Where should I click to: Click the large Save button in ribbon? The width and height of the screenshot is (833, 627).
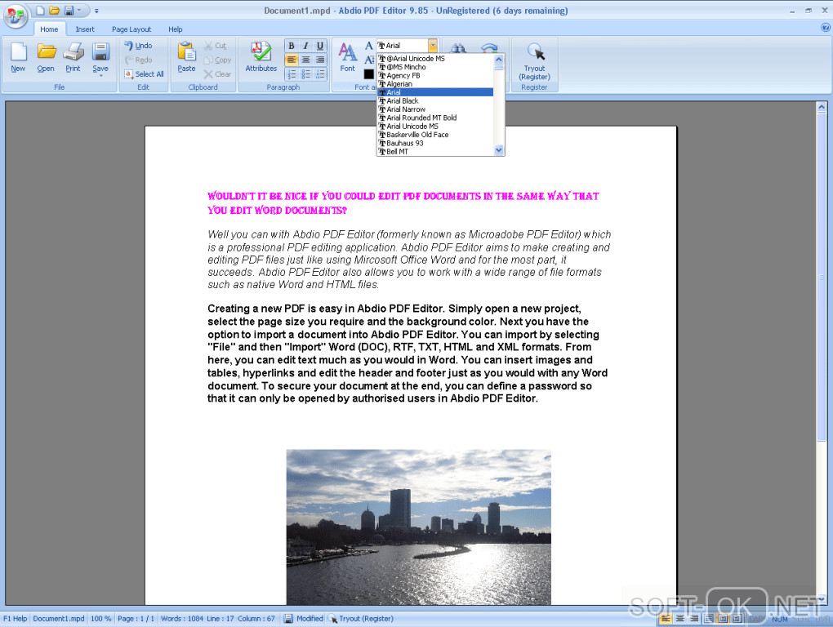point(100,56)
